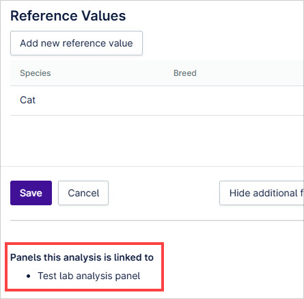Hide additional fields using the right-side button

[262, 193]
